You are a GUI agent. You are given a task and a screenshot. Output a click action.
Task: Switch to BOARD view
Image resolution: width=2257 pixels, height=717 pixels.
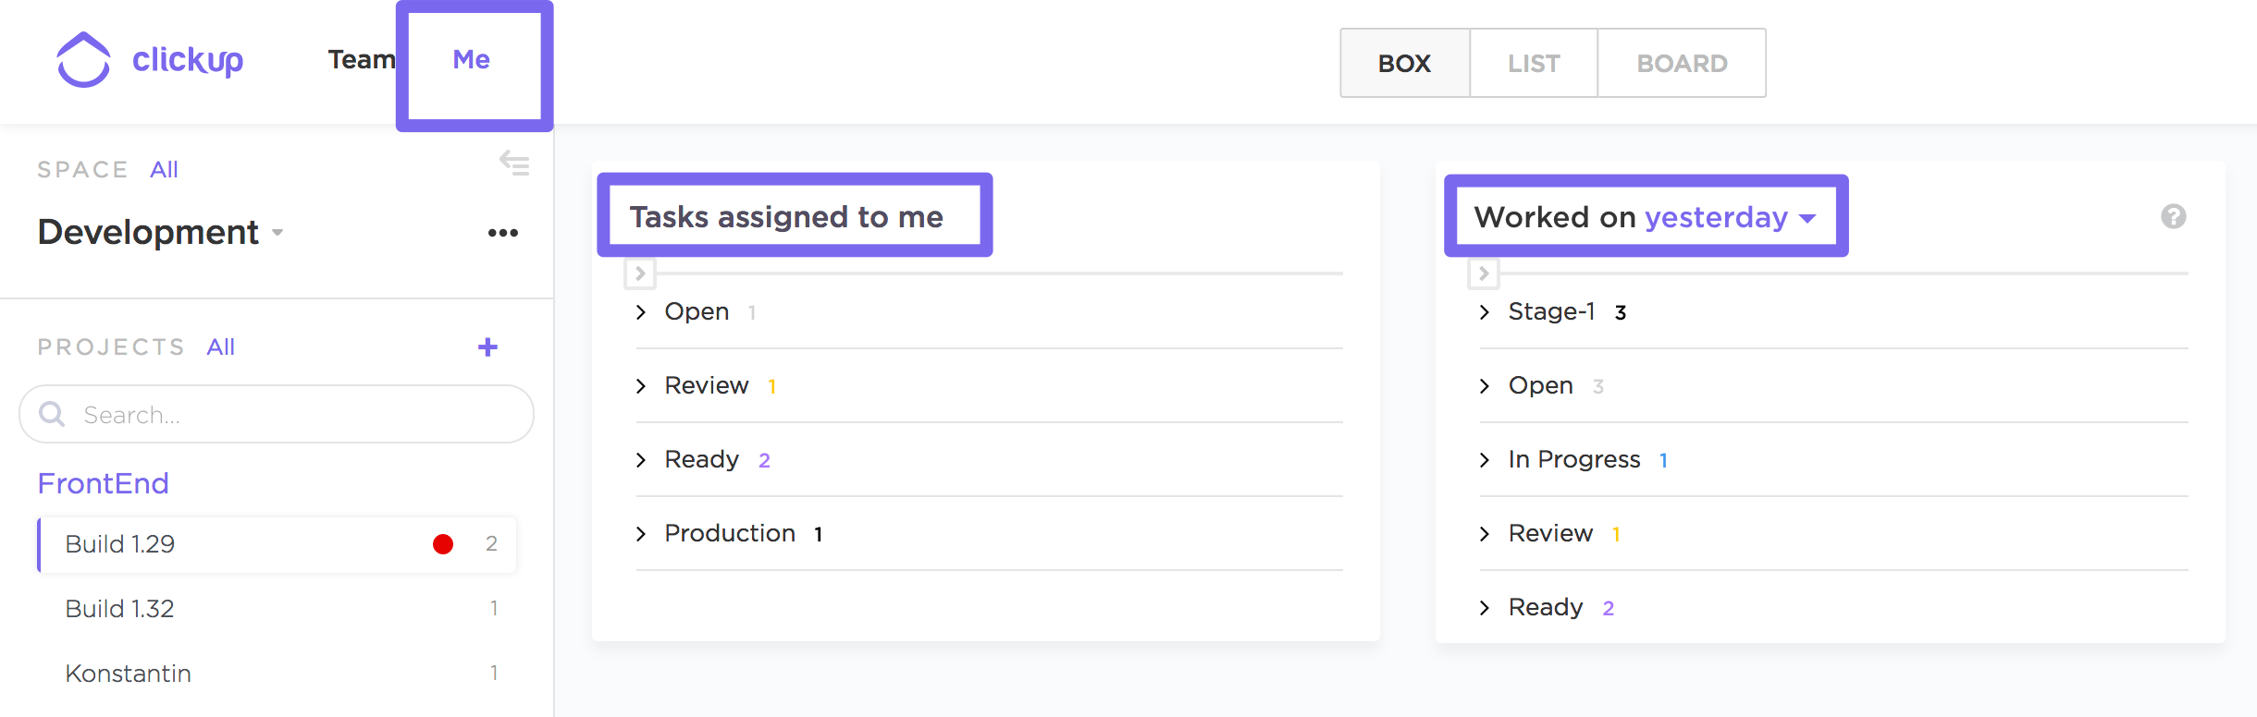[1682, 63]
